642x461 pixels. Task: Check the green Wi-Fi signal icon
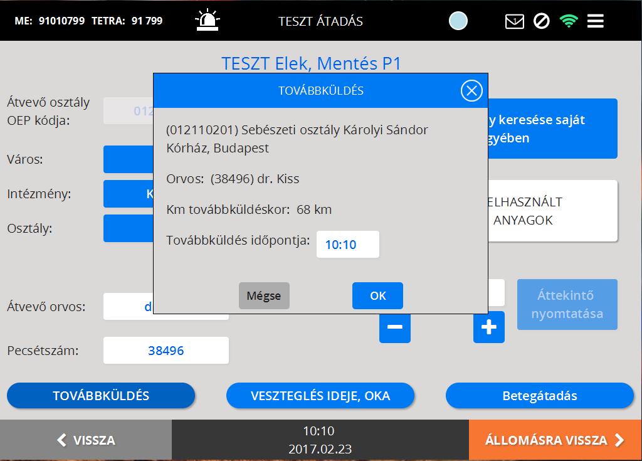(569, 21)
